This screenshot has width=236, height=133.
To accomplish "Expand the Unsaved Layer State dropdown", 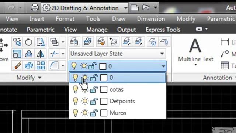I will 162,54.
